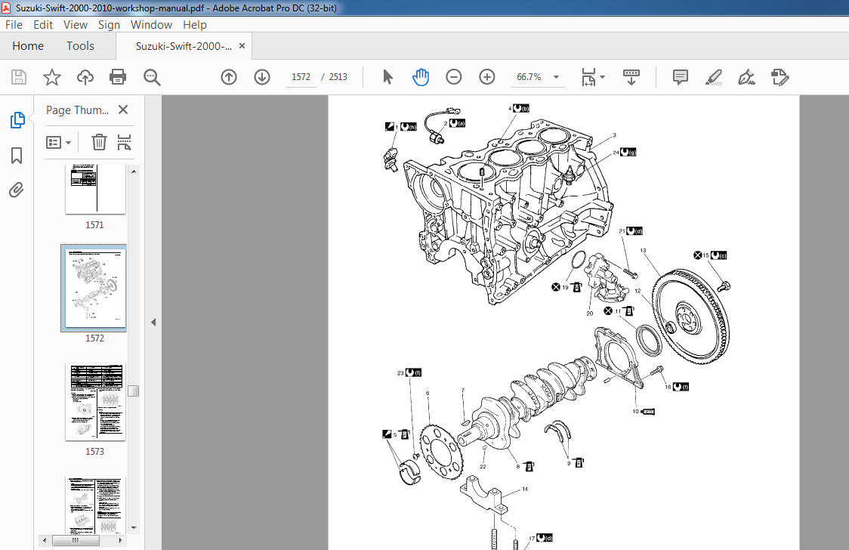Go to the next page with the down arrow
This screenshot has height=550, width=849.
(x=262, y=77)
